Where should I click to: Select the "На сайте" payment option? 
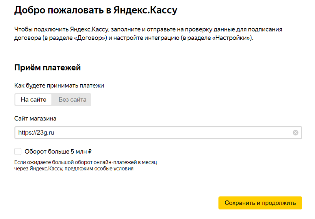click(x=34, y=100)
